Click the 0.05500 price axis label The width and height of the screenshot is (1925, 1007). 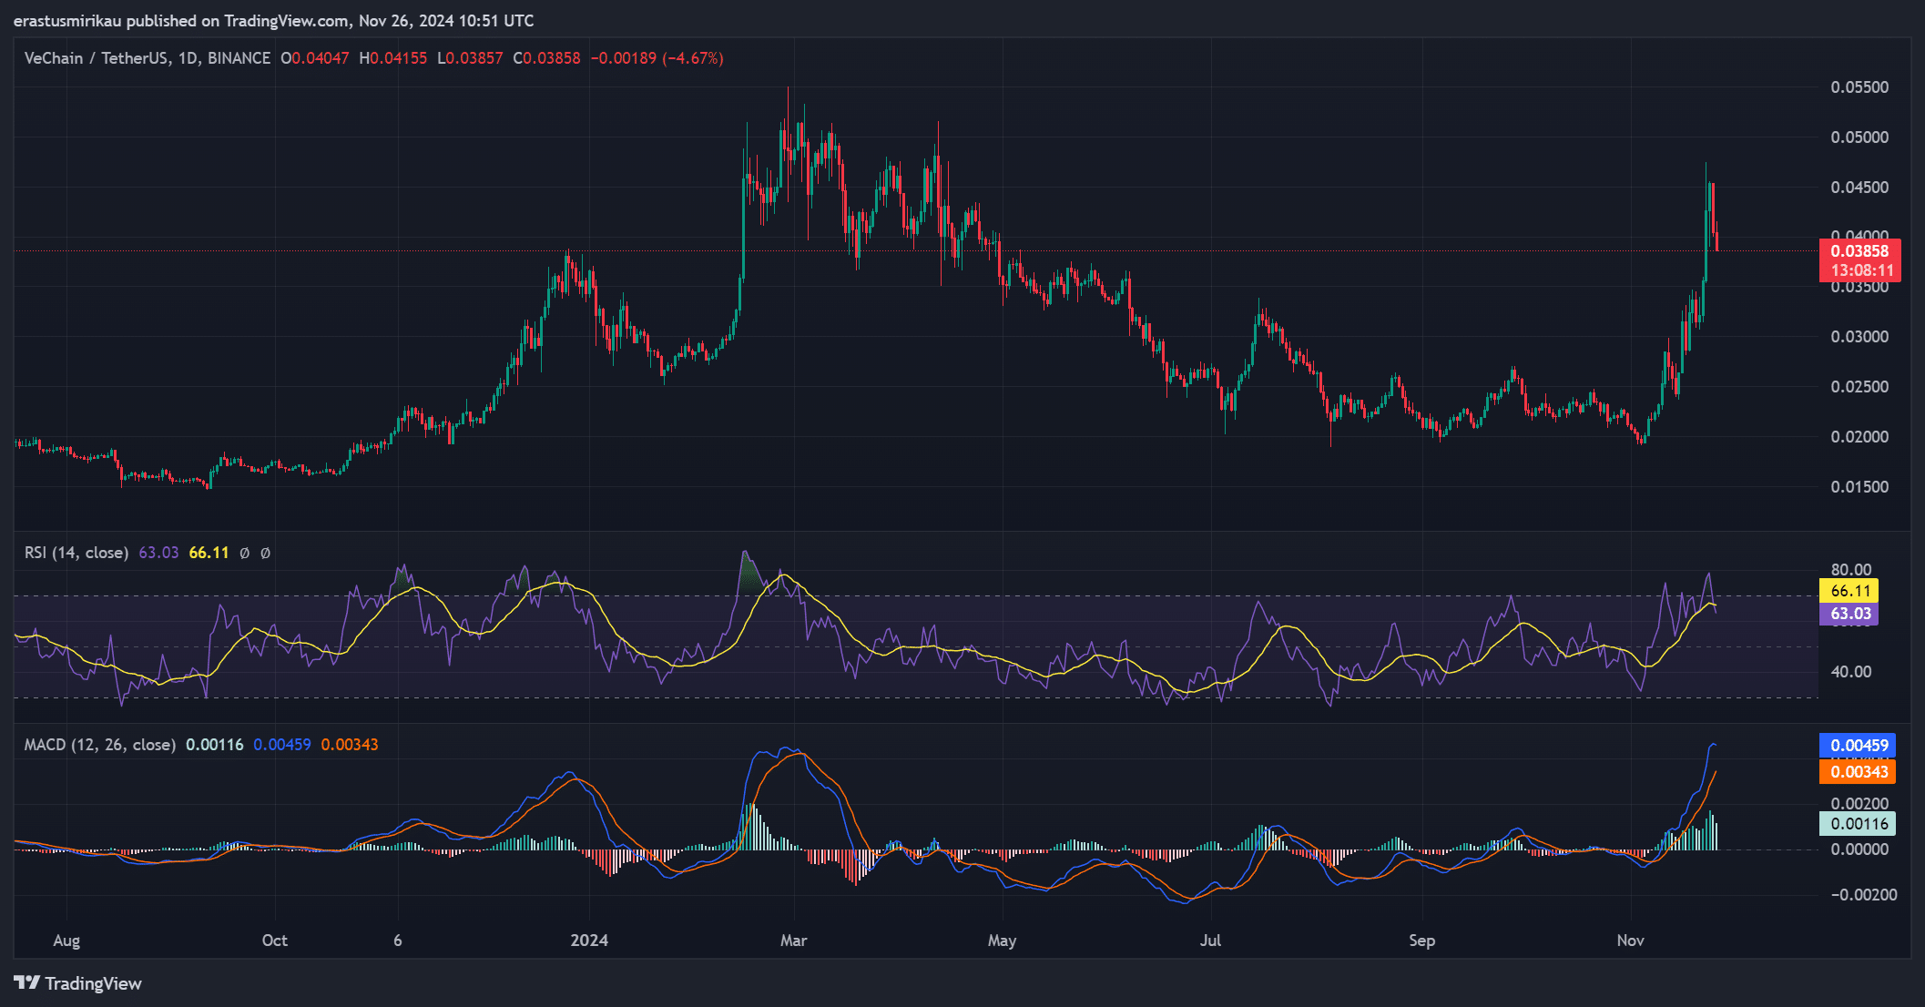point(1859,87)
